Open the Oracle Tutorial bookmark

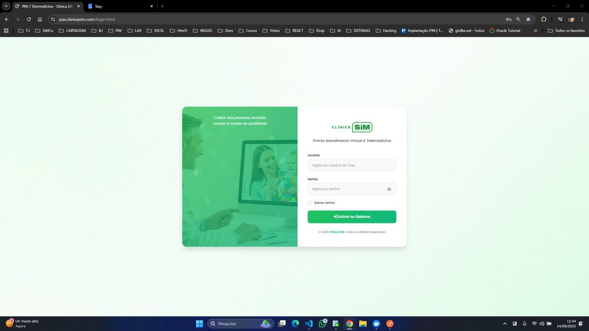coord(505,31)
